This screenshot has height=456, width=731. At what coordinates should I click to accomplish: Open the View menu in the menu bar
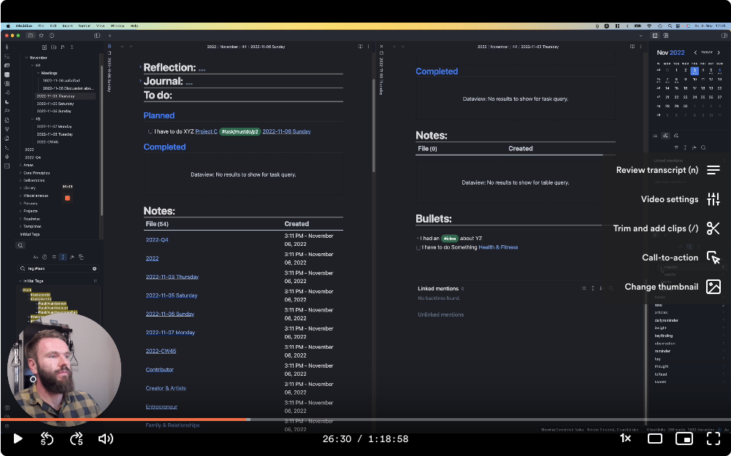[x=99, y=23]
